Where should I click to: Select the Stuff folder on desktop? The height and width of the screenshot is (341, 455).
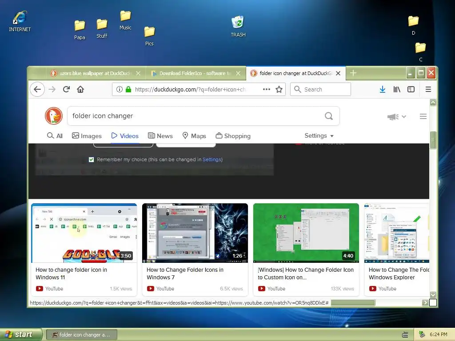[102, 28]
